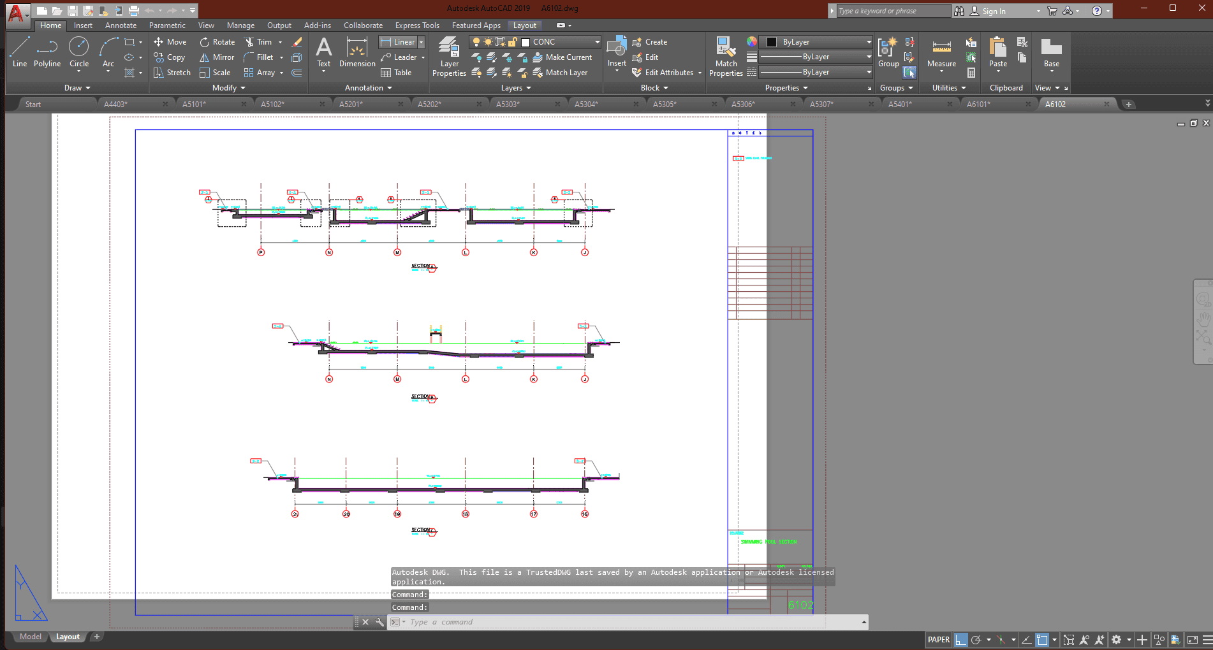Toggle ortho mode in status bar

(960, 640)
